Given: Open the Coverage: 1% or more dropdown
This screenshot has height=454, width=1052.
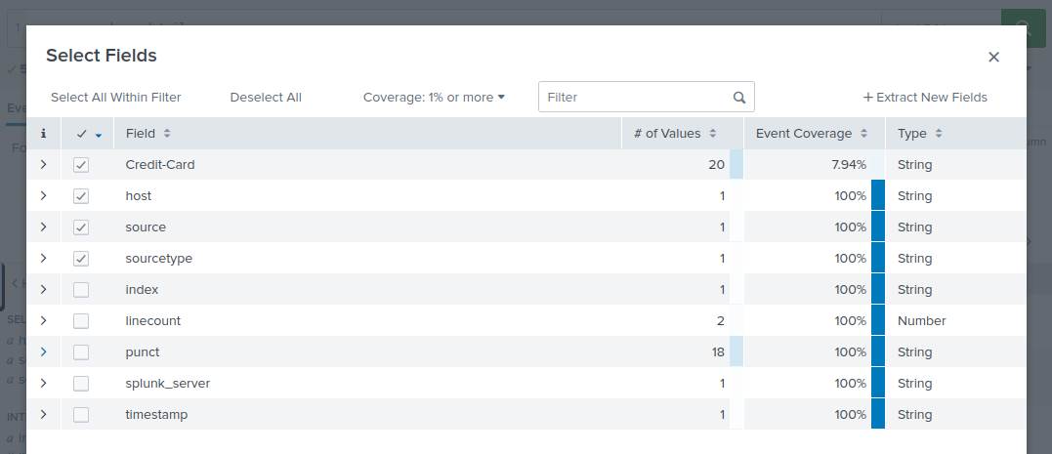Looking at the screenshot, I should click(x=434, y=98).
